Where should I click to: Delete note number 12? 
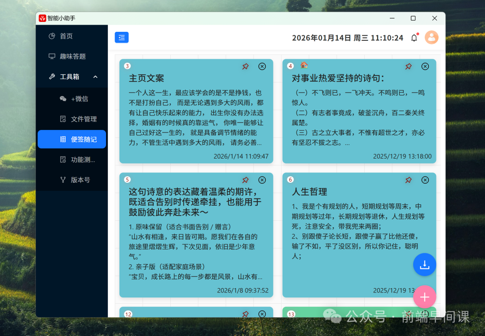coord(262,314)
